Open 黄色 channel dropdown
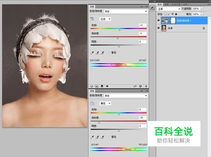The width and height of the screenshot is (211, 157). tap(105, 103)
